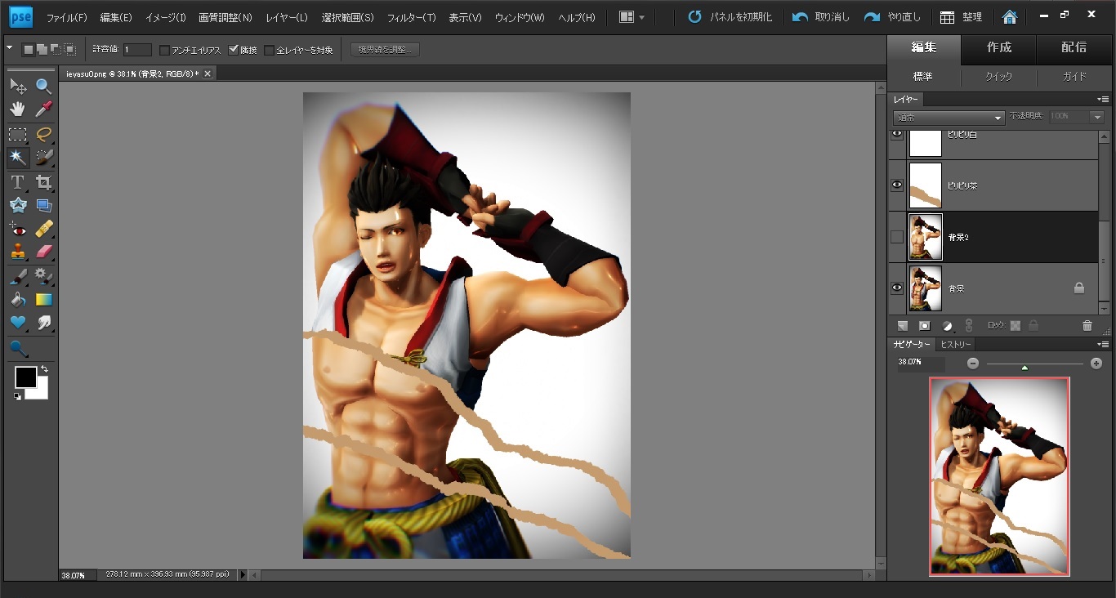Add a layer mask
This screenshot has width=1116, height=598.
click(x=924, y=325)
